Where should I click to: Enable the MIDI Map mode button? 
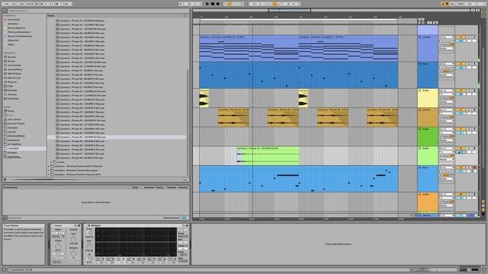click(x=461, y=4)
